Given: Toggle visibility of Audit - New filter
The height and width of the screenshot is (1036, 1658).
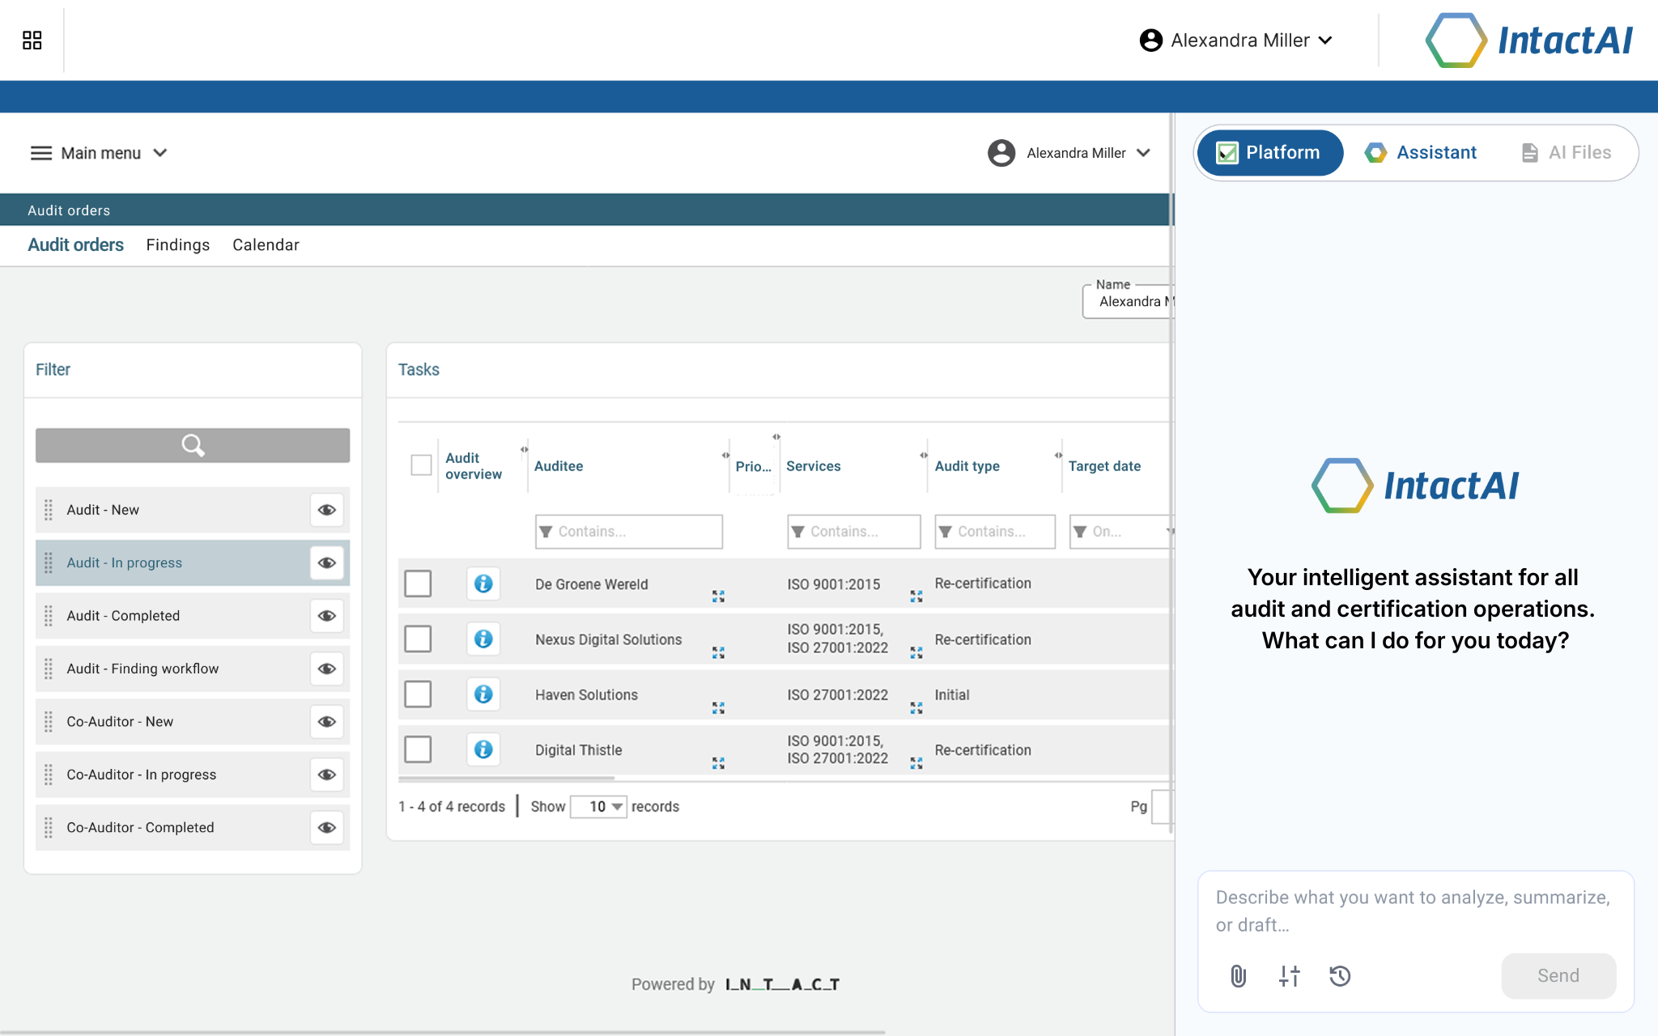Looking at the screenshot, I should pyautogui.click(x=327, y=510).
